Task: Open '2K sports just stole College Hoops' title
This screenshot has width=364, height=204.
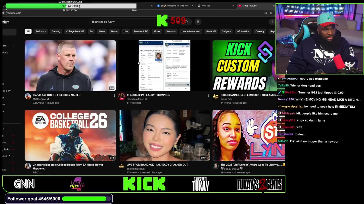Action: (x=68, y=167)
